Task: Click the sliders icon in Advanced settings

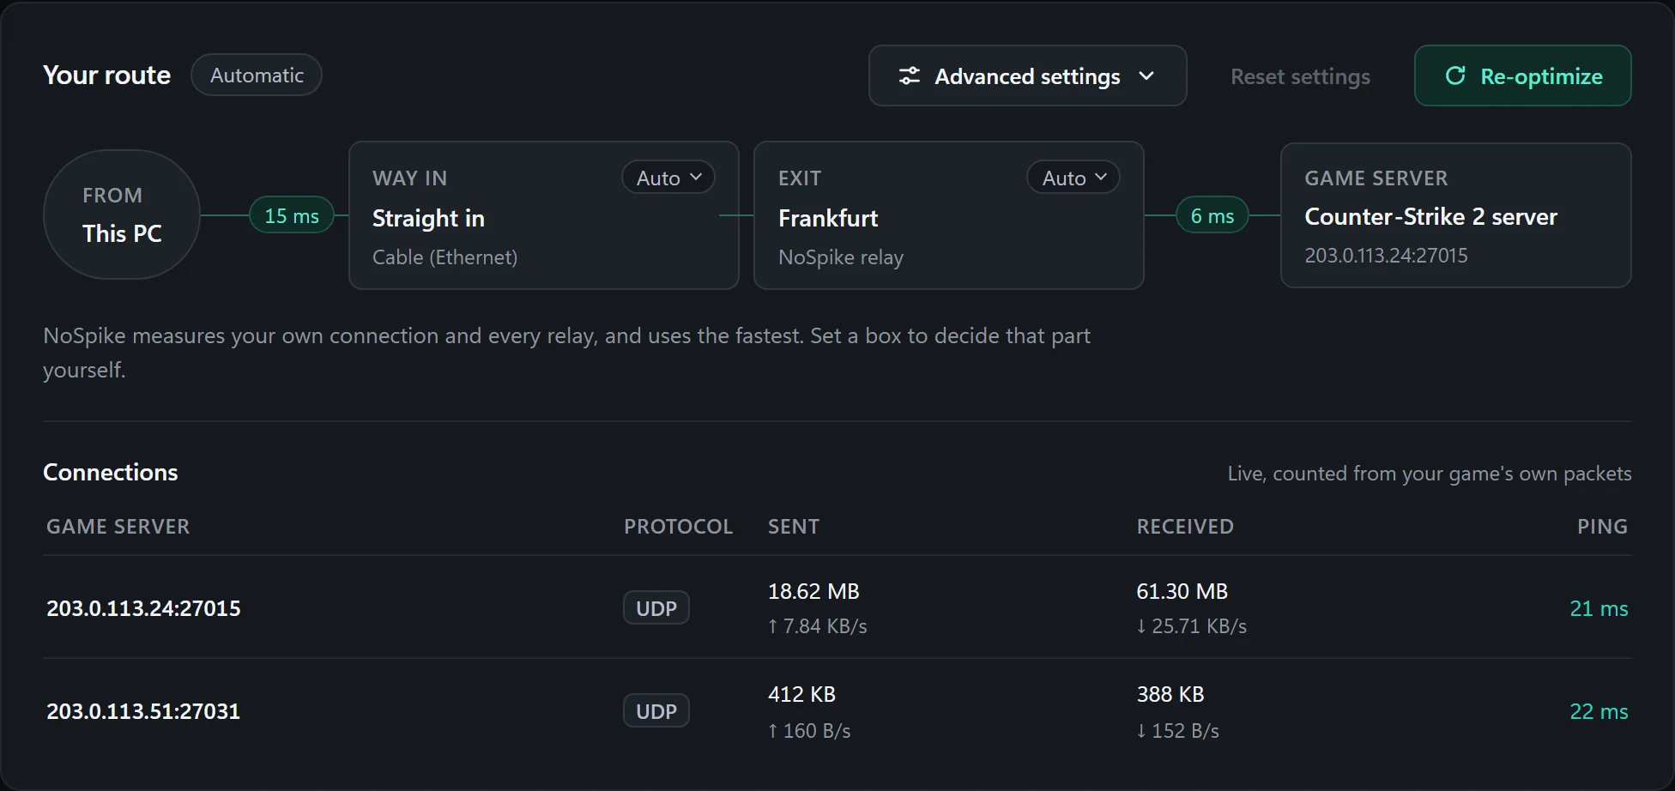Action: pos(910,76)
